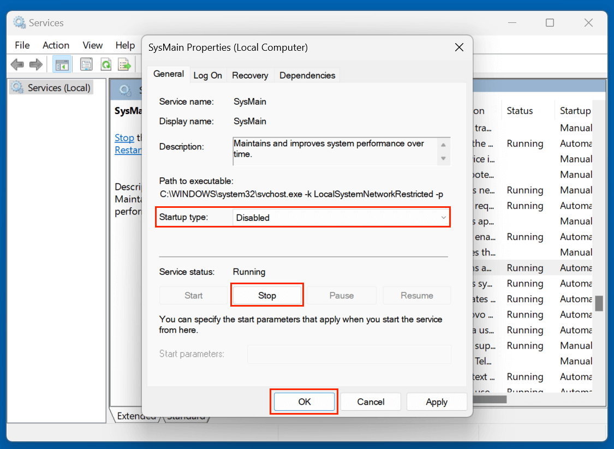Click the Refresh icon in the toolbar
Viewport: 614px width, 449px height.
tap(106, 64)
